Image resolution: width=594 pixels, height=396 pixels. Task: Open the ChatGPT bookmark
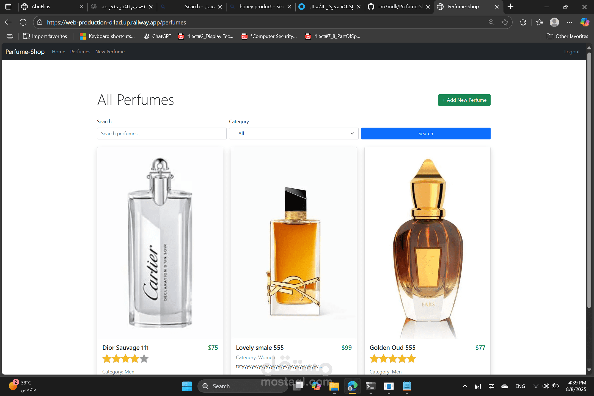coord(157,36)
